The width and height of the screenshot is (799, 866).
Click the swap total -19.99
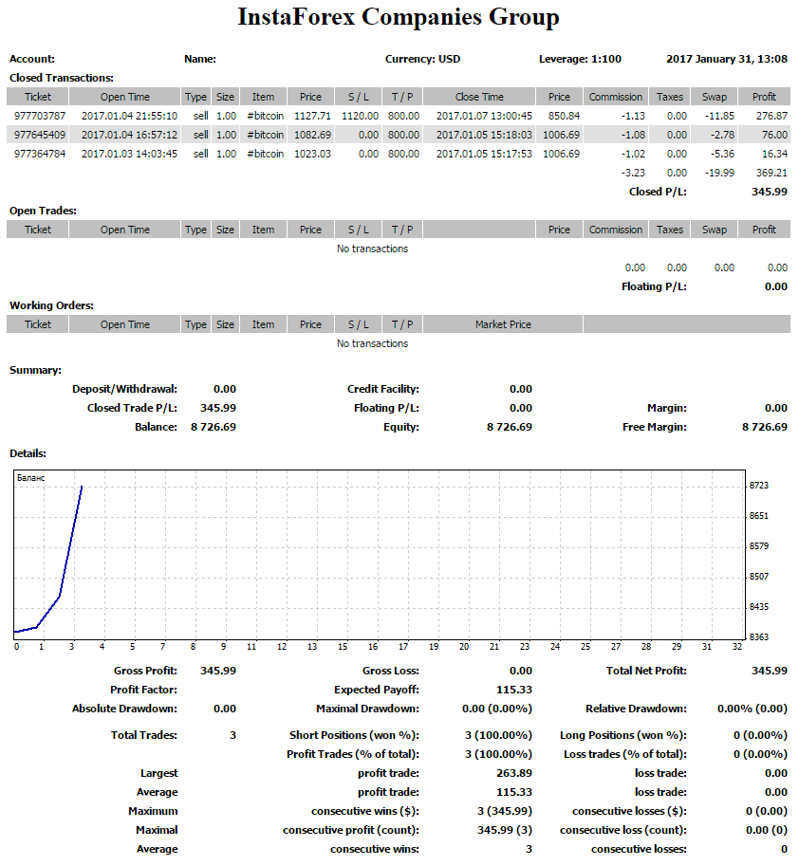tap(719, 173)
